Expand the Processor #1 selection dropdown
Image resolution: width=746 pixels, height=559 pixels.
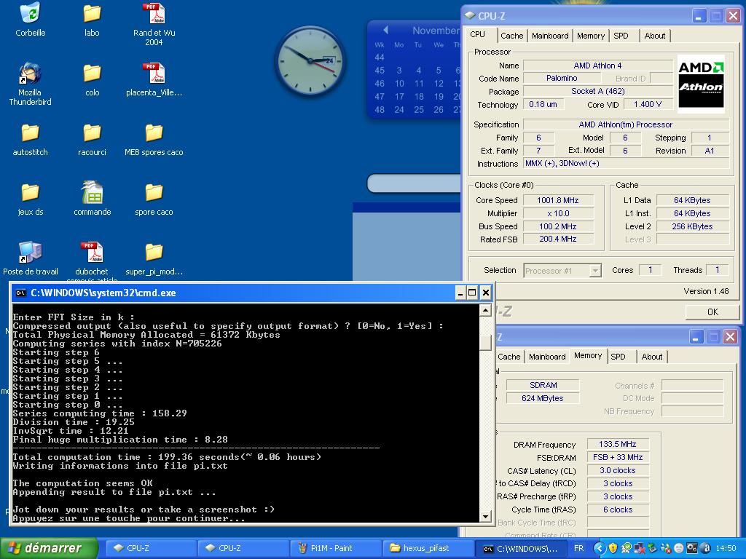coord(595,271)
